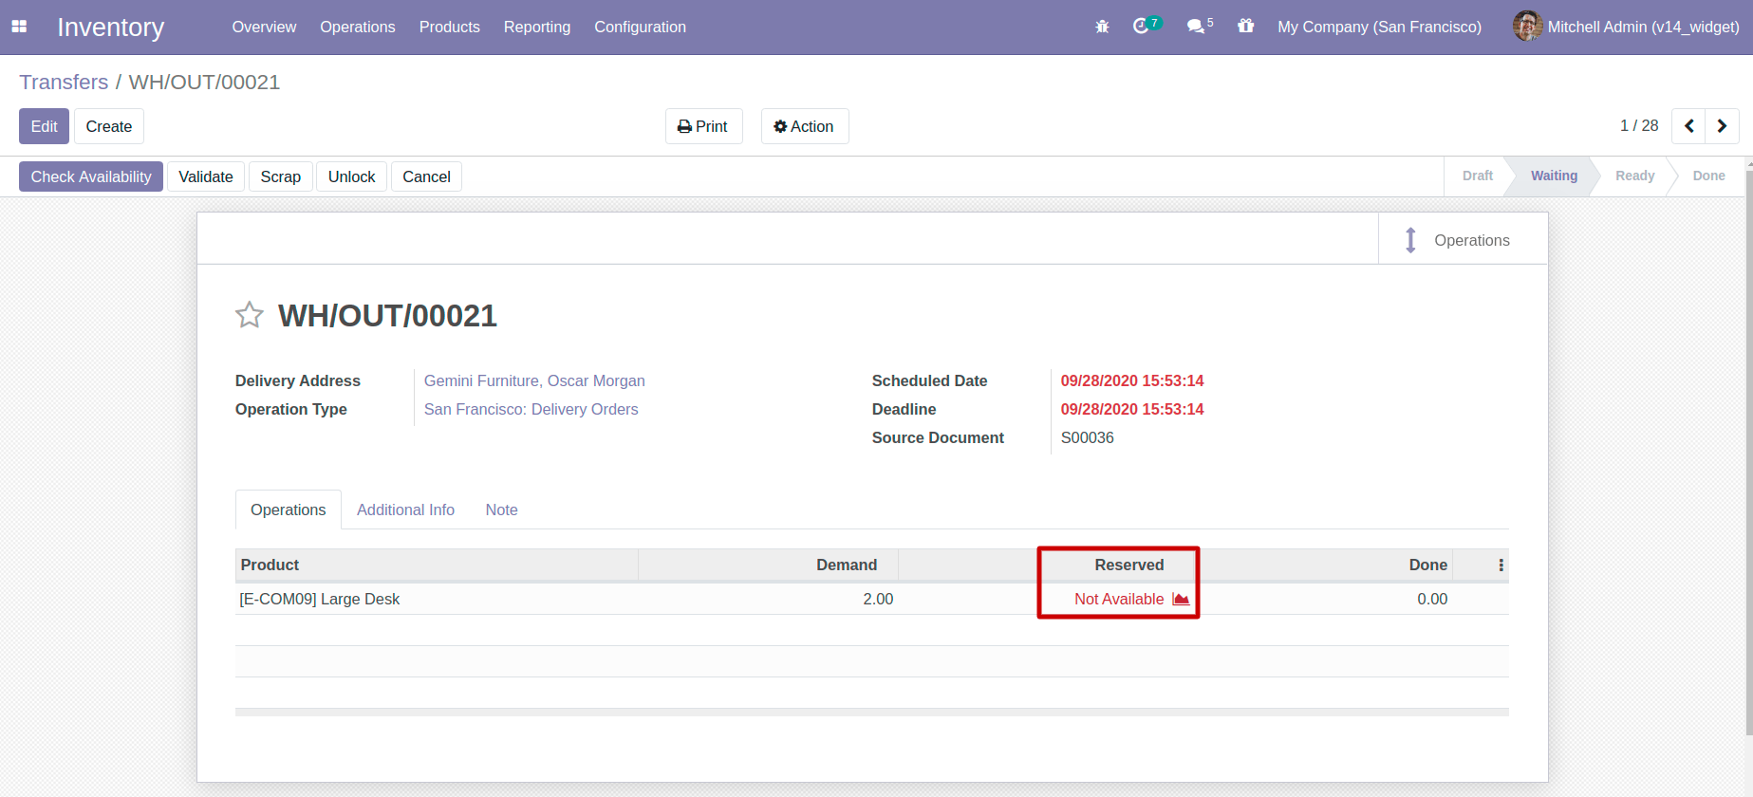
Task: Click the Create button
Action: pos(108,126)
